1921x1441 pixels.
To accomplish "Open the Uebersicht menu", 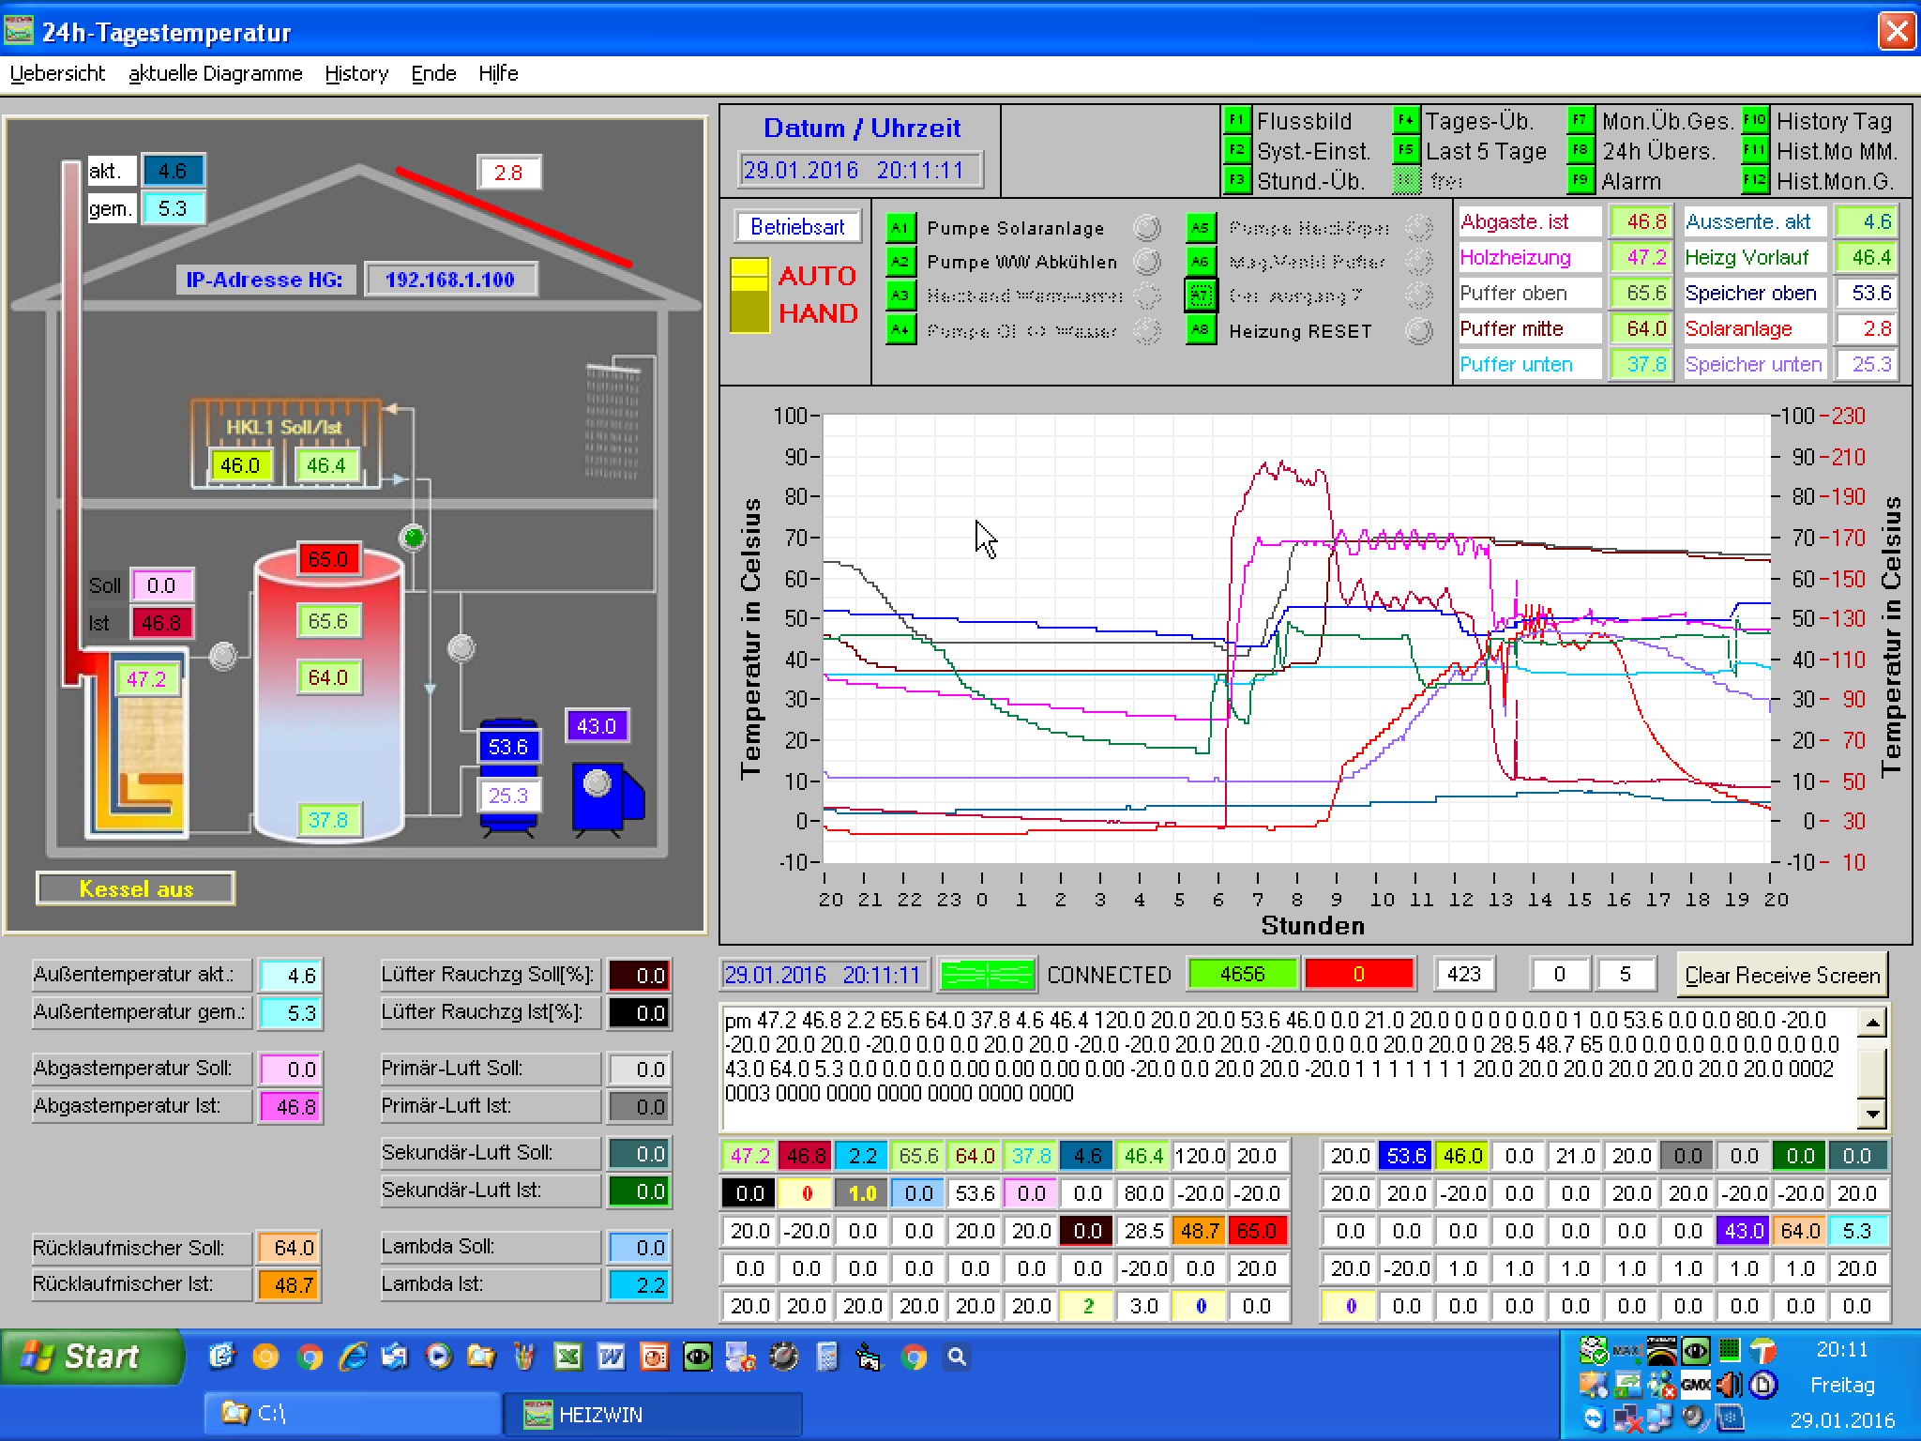I will (58, 74).
